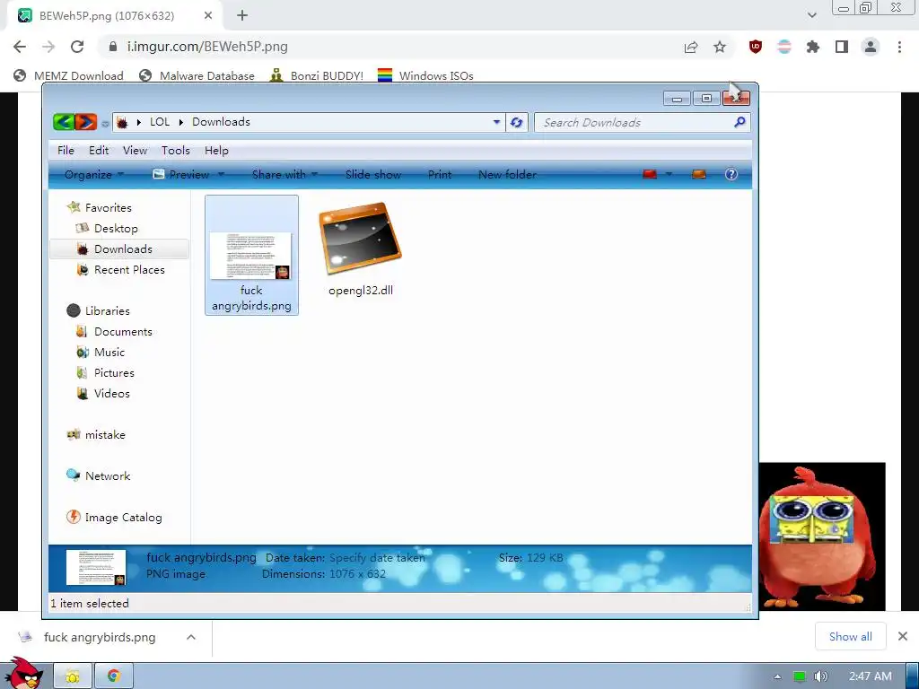Open the Help menu in Explorer

pyautogui.click(x=216, y=151)
